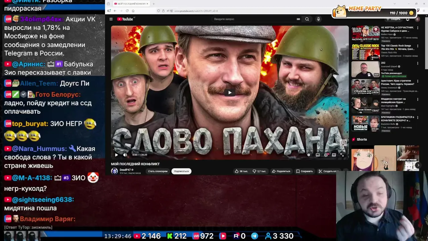
Task: Click the site lock icon in the address bar
Action: pos(163,11)
